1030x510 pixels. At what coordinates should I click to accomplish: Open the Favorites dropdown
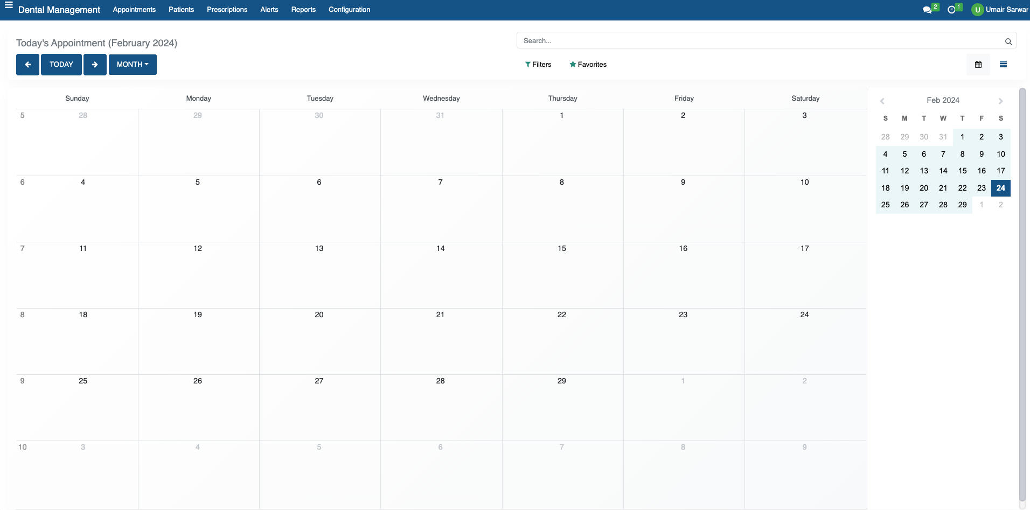point(588,65)
